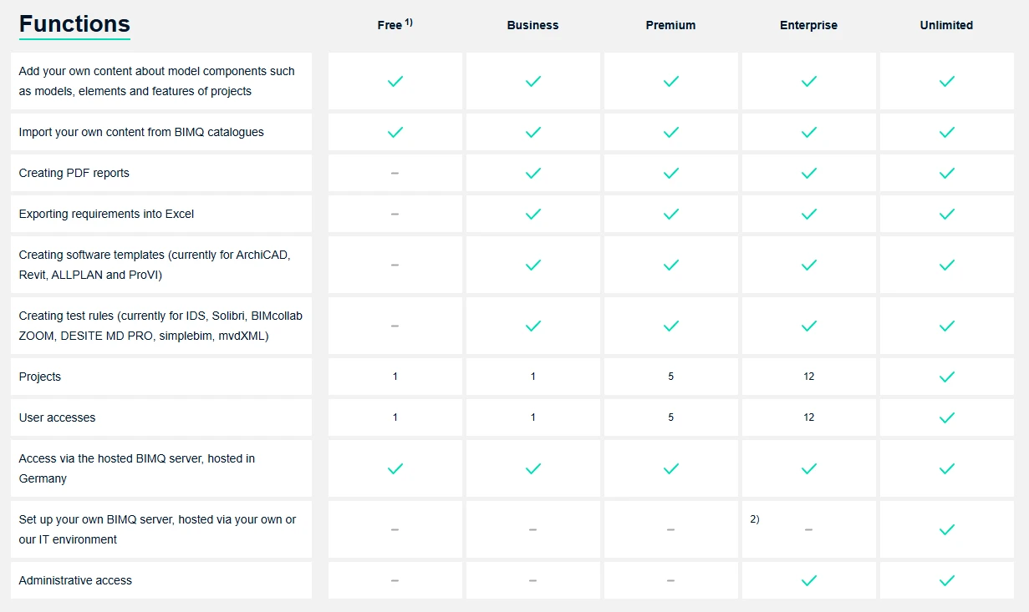1029x612 pixels.
Task: Click the Free checkmark for hosted BIMQ server
Action: [395, 468]
